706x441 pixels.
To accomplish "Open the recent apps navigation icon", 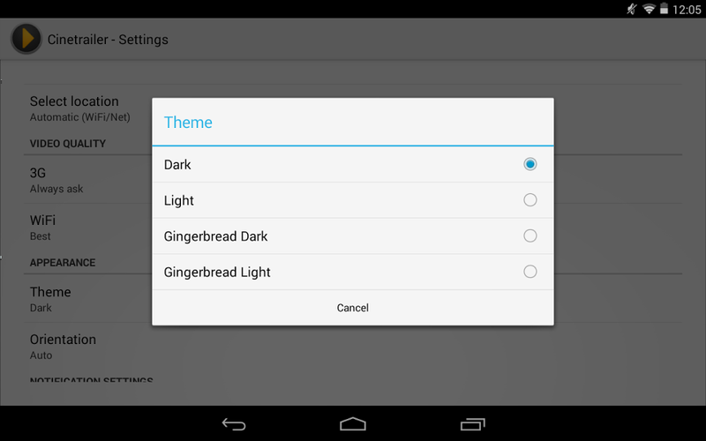I will [x=472, y=424].
